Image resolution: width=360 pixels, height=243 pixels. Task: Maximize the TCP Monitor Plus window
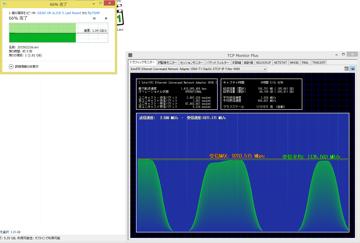tap(343, 54)
